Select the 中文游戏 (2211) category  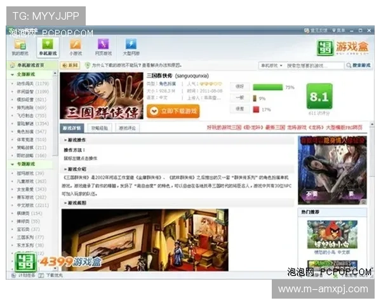[x=32, y=205]
